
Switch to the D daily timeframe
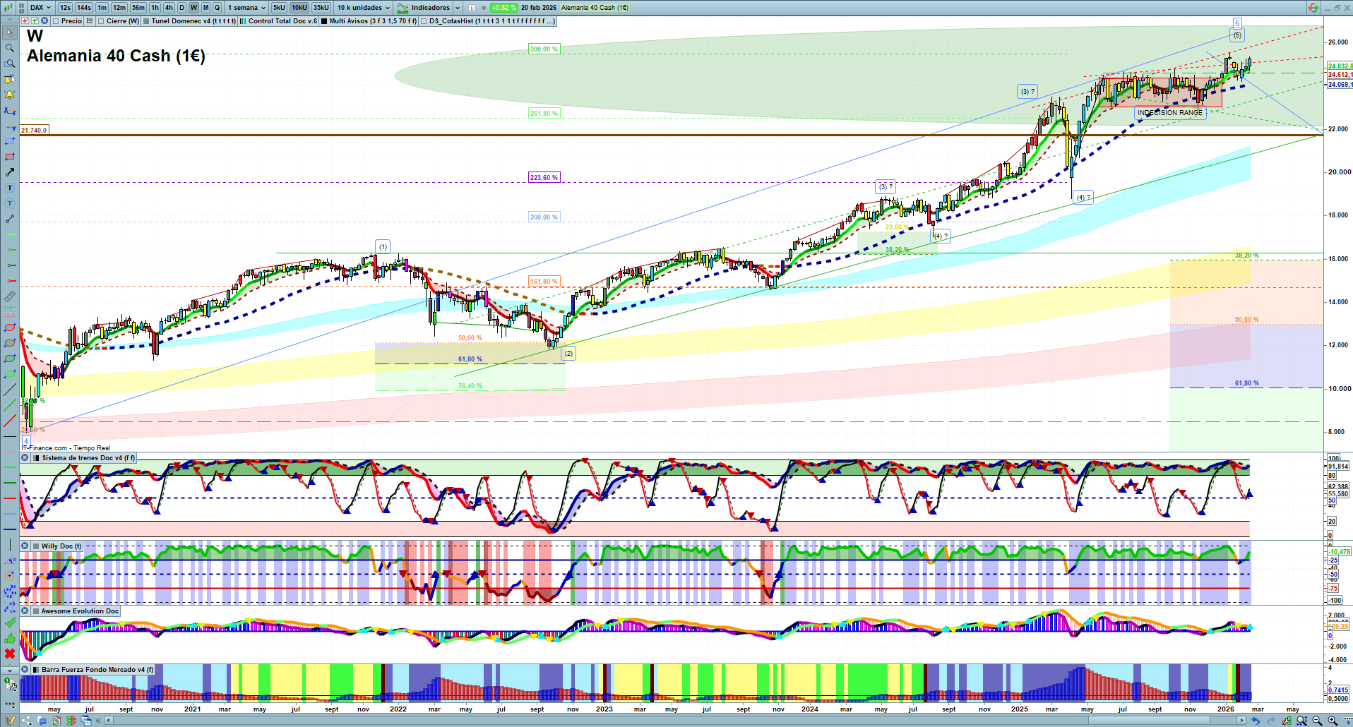[x=181, y=8]
